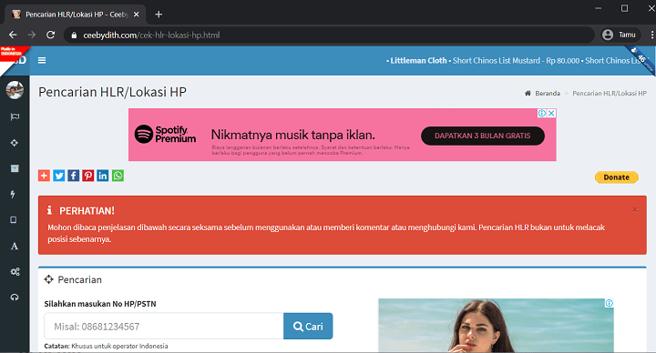Open the gears settings icon in the sidebar
Image resolution: width=656 pixels, height=353 pixels.
tap(15, 272)
